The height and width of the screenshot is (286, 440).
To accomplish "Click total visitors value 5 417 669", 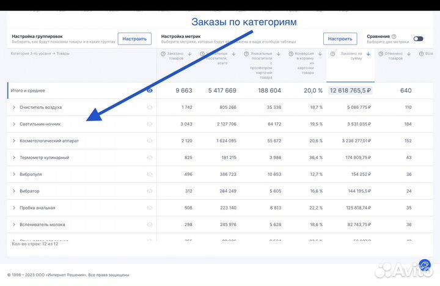I will 222,90.
